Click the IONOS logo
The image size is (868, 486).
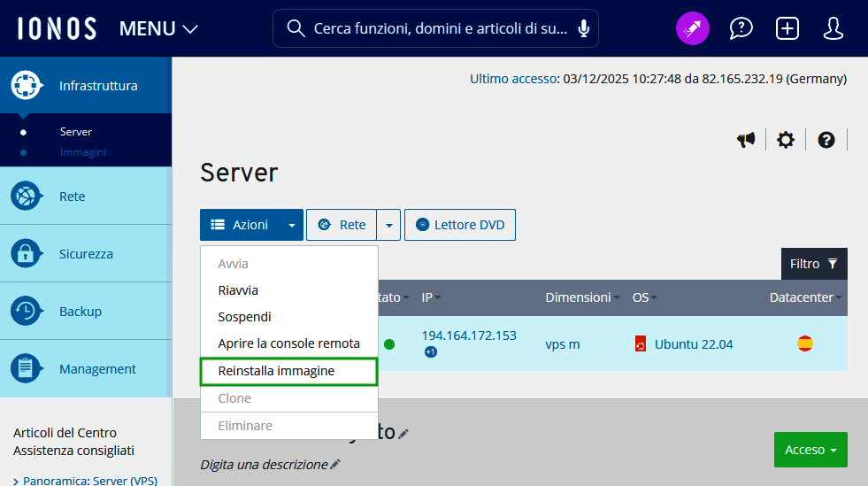[57, 28]
